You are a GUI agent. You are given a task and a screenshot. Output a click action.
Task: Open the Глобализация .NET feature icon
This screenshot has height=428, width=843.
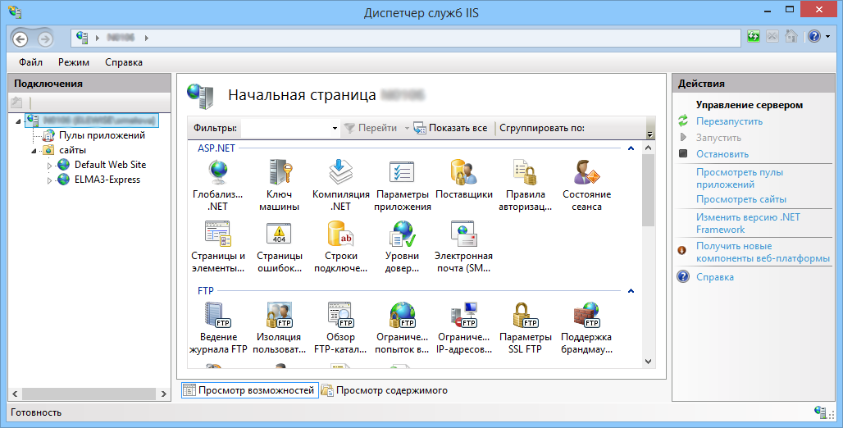[217, 173]
